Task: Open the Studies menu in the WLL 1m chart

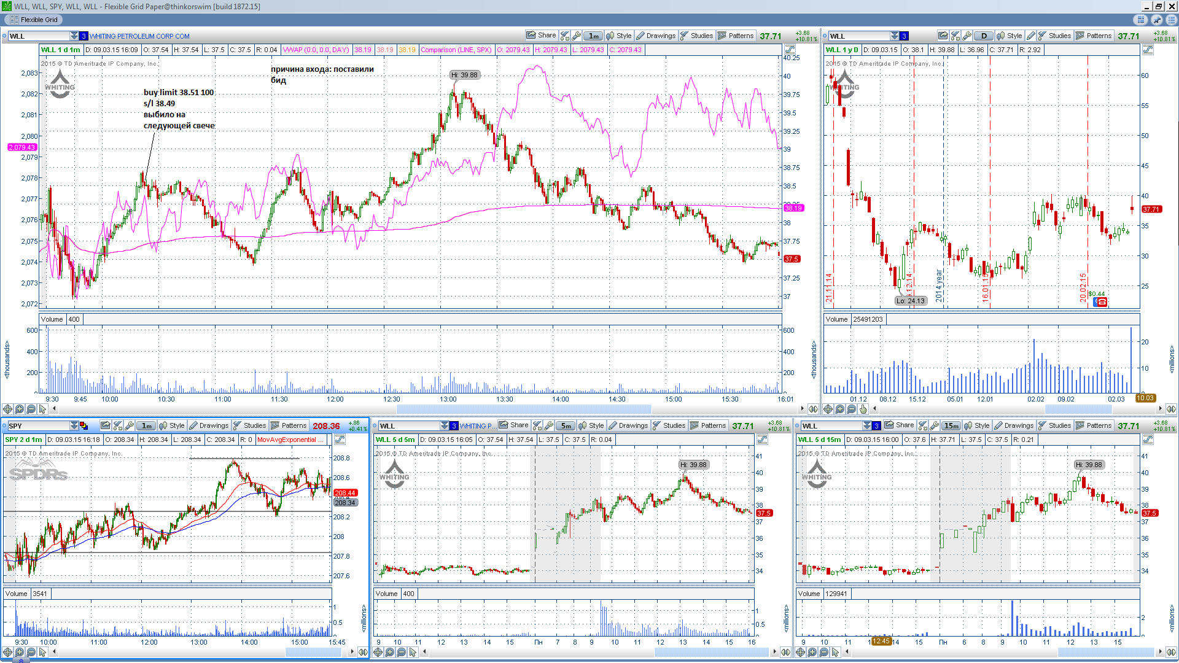Action: click(697, 36)
